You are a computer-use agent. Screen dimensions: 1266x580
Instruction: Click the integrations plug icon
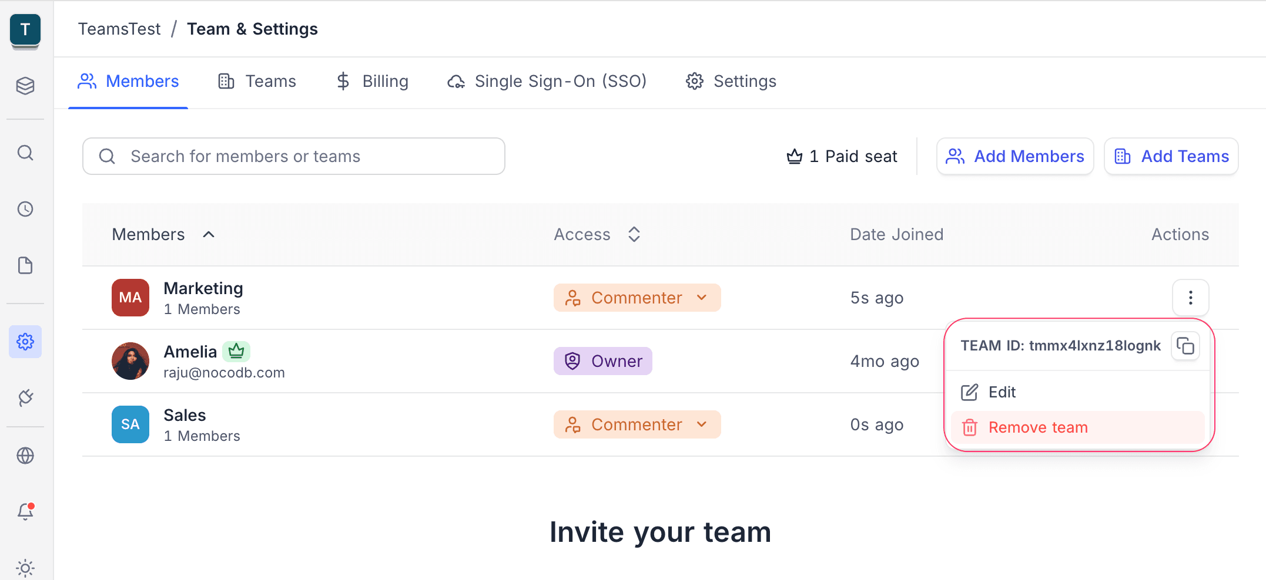[x=25, y=397]
